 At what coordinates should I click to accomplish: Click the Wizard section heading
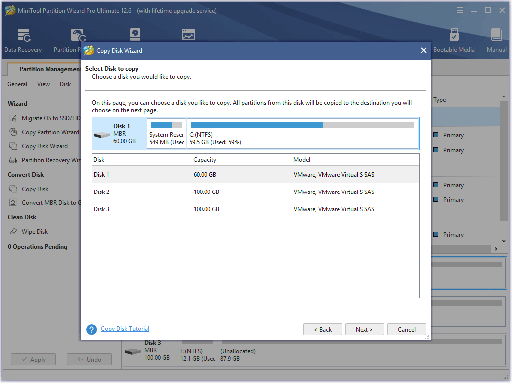coord(17,104)
